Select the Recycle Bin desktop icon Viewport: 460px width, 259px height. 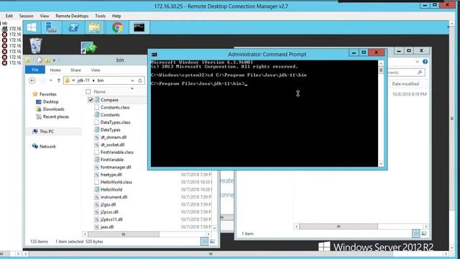click(36, 45)
